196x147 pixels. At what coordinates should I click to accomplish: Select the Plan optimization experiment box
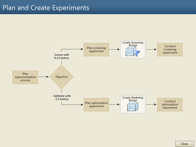pyautogui.click(x=96, y=105)
